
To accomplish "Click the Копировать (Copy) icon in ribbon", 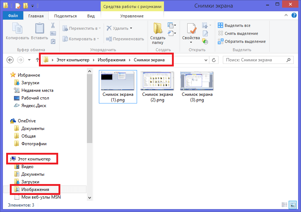I will pyautogui.click(x=17, y=29).
